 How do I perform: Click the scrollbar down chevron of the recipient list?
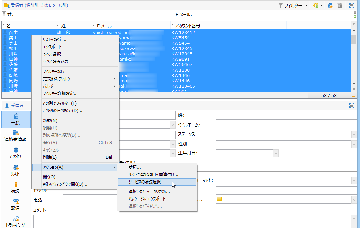coord(354,84)
